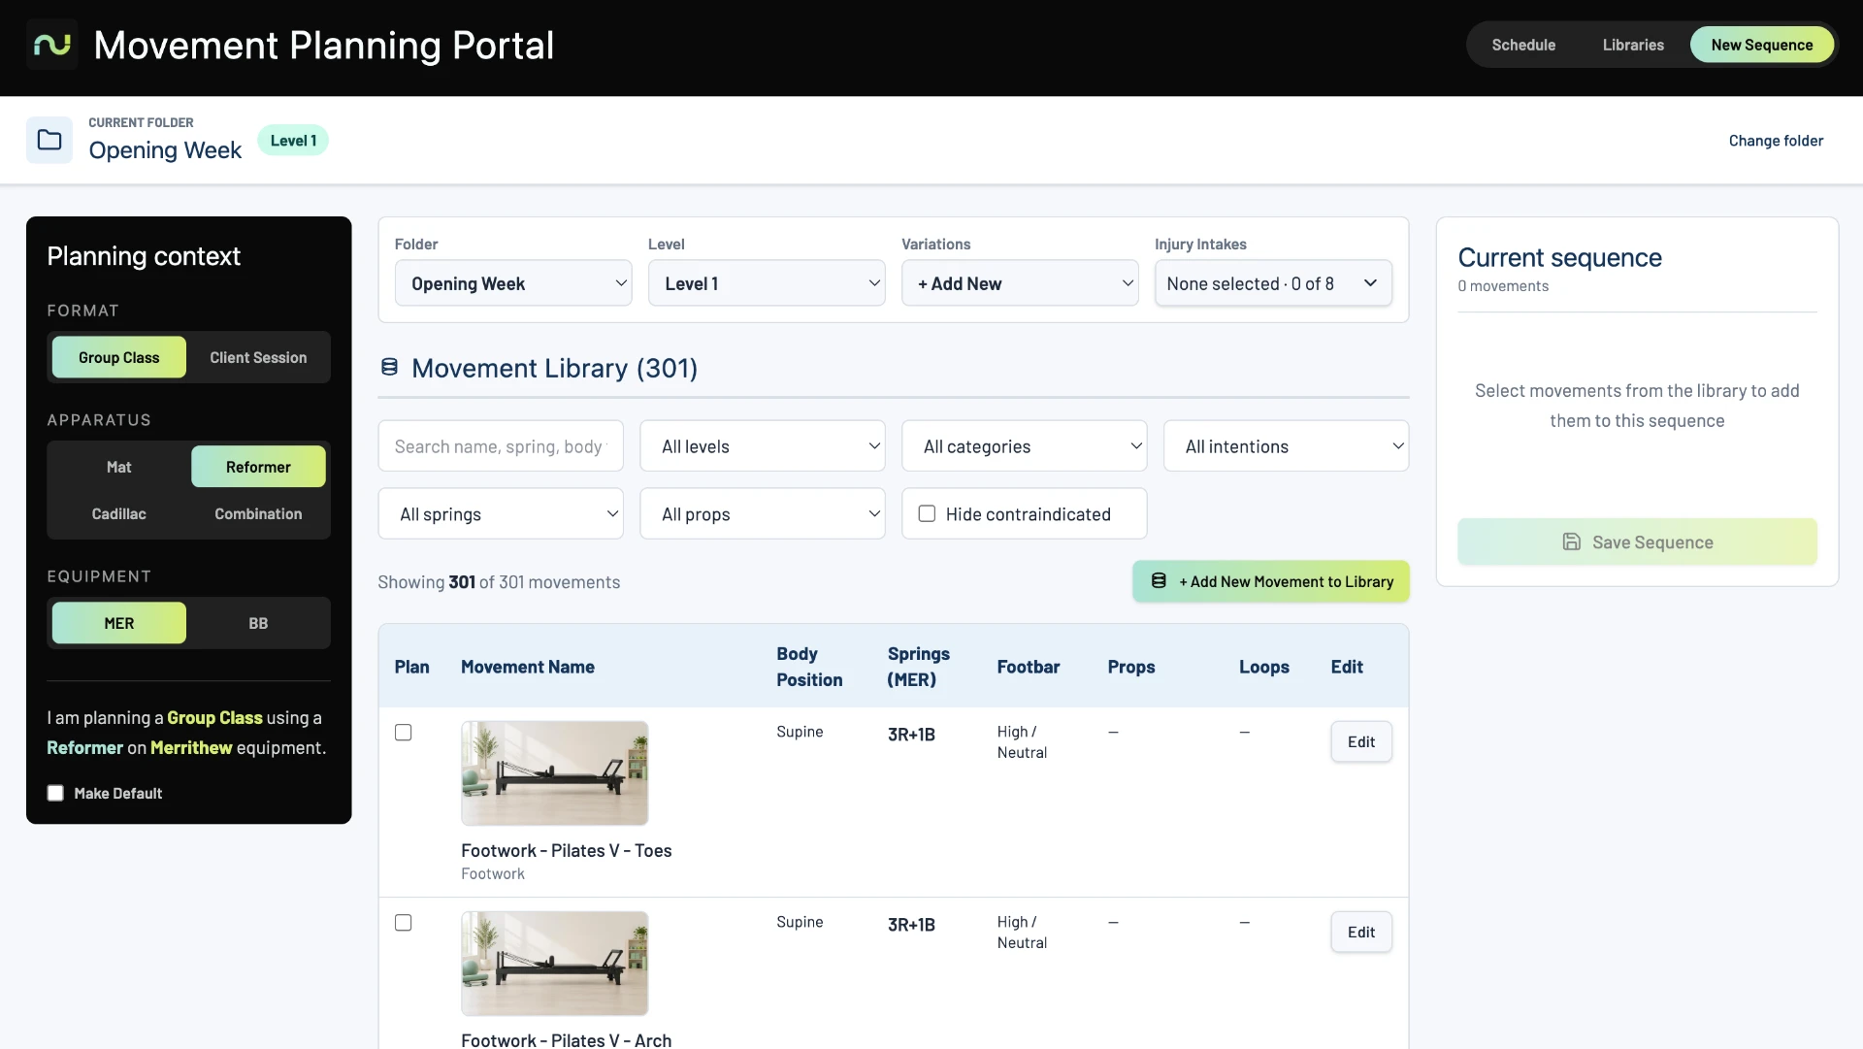
Task: Click the Body Position column header
Action: click(x=809, y=667)
